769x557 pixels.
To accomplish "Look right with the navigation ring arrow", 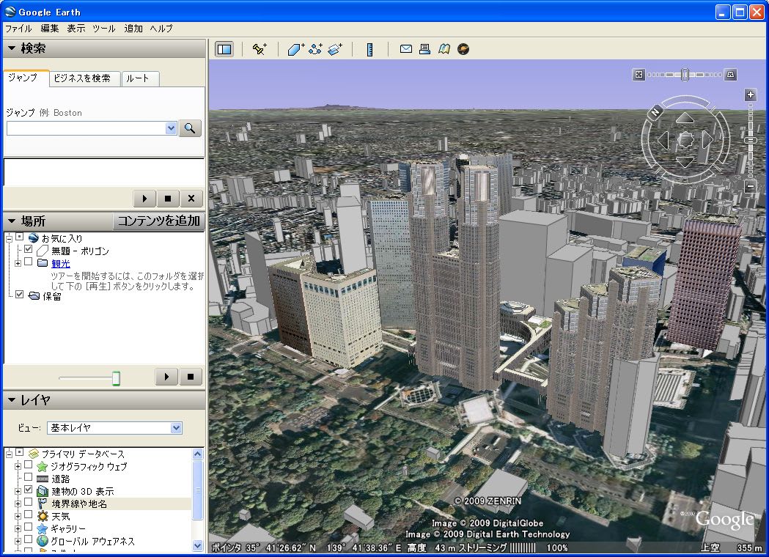I will [x=707, y=140].
